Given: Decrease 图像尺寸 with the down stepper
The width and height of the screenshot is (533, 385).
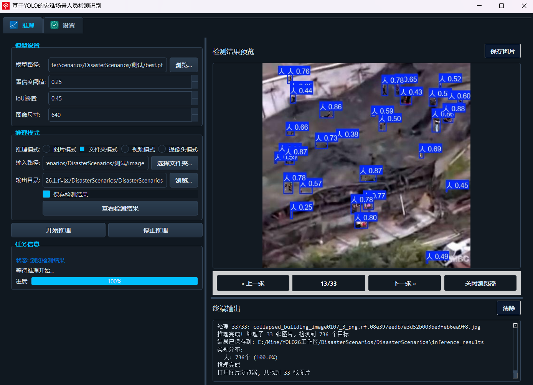Looking at the screenshot, I should point(195,118).
